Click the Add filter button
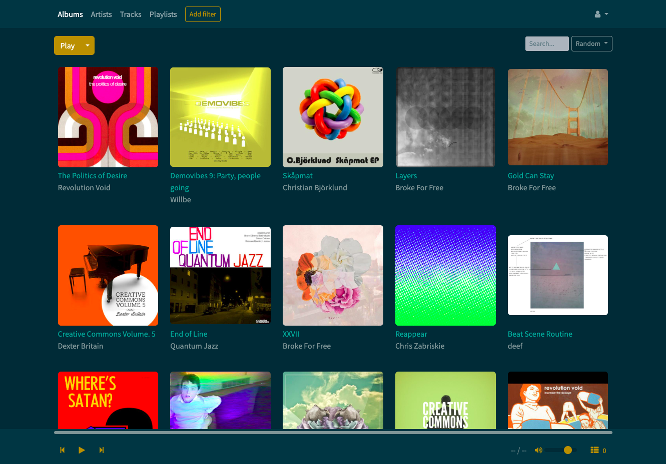Image resolution: width=666 pixels, height=464 pixels. click(203, 14)
